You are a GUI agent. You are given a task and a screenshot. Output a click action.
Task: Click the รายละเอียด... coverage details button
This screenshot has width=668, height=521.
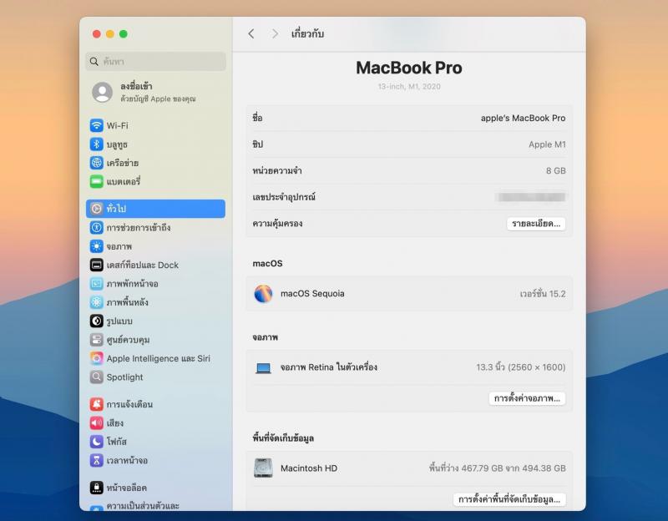(x=536, y=224)
